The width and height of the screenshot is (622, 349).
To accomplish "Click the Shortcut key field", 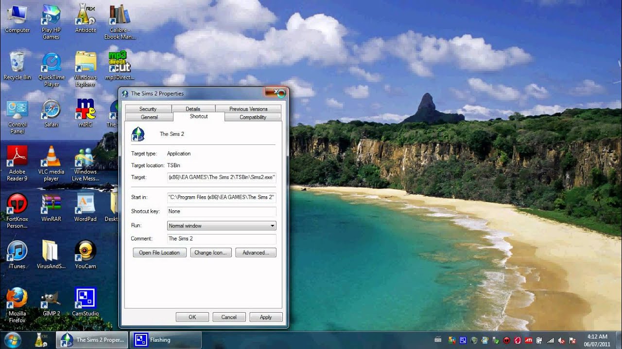I will tap(222, 211).
